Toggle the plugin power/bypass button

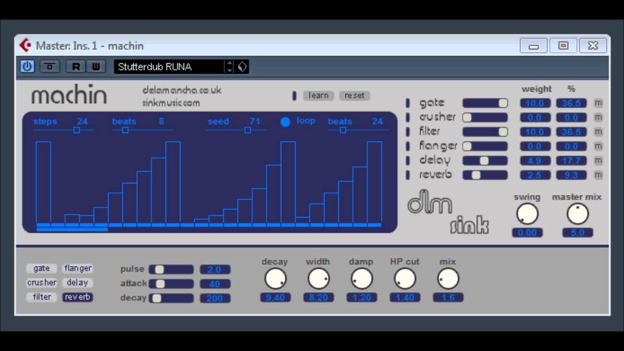[x=27, y=66]
